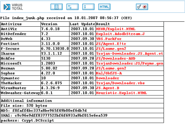Click the Antivirus column header
The image size is (185, 125).
coord(11,24)
